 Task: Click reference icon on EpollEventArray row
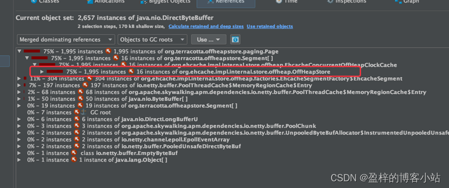point(77,139)
